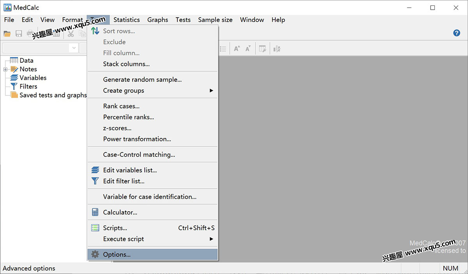Click the bullet list toolbar icon
Viewport: 468px width, 274px height.
coord(223,49)
